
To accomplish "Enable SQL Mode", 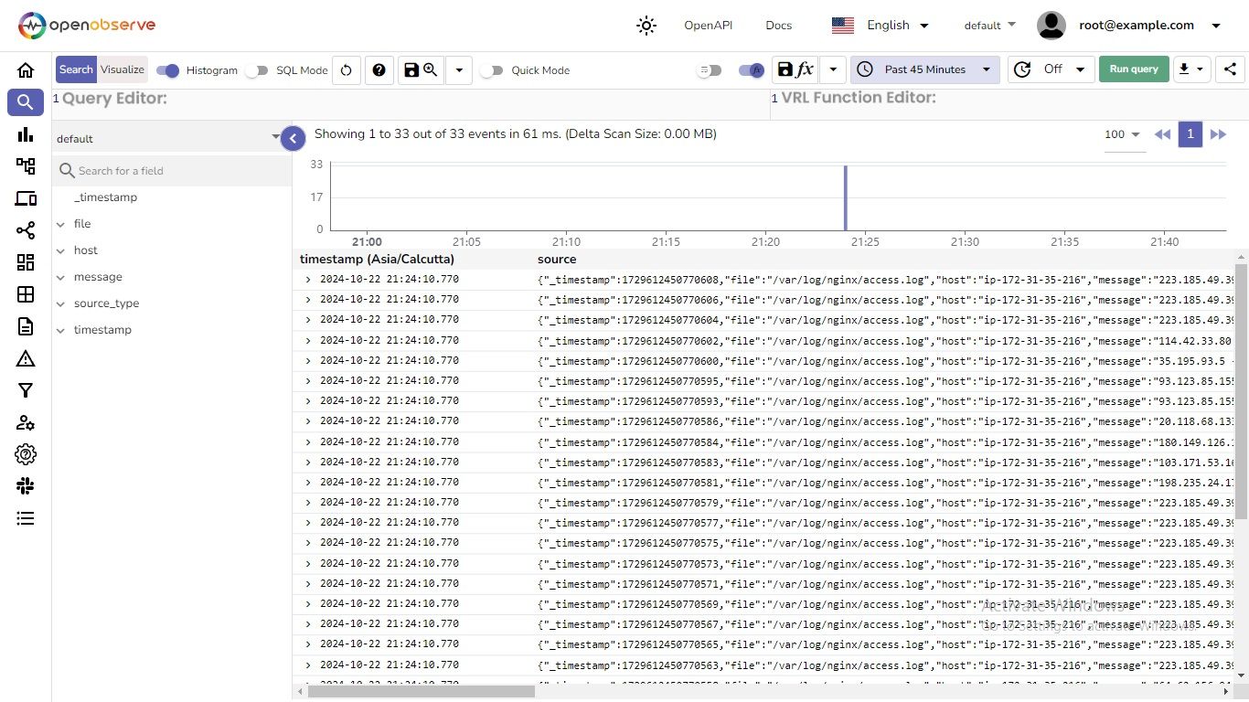I will tap(259, 69).
